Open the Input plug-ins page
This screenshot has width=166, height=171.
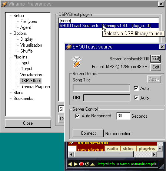[25, 63]
